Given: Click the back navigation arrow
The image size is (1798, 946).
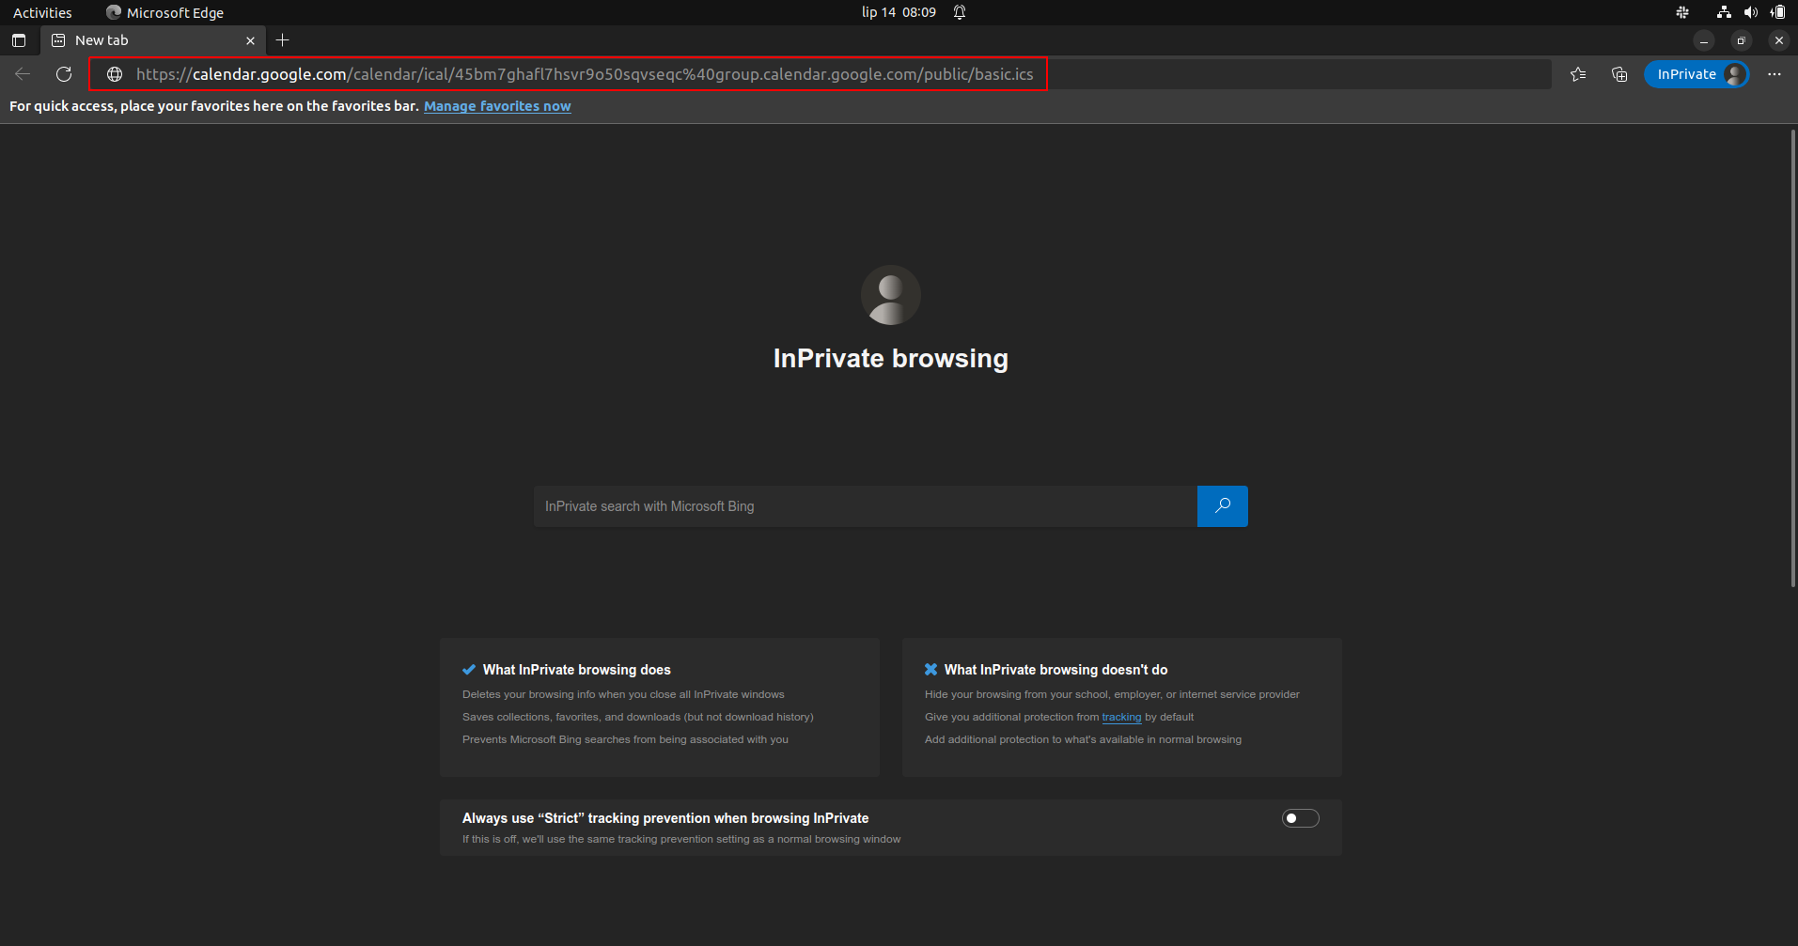Looking at the screenshot, I should coord(23,74).
